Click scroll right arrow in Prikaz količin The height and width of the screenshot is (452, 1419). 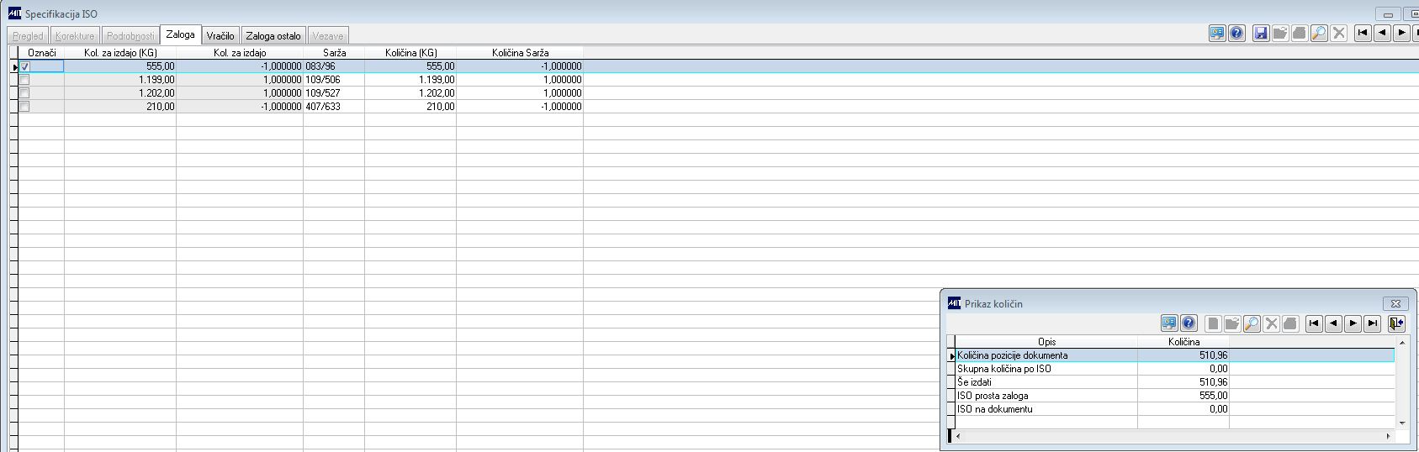(1388, 436)
